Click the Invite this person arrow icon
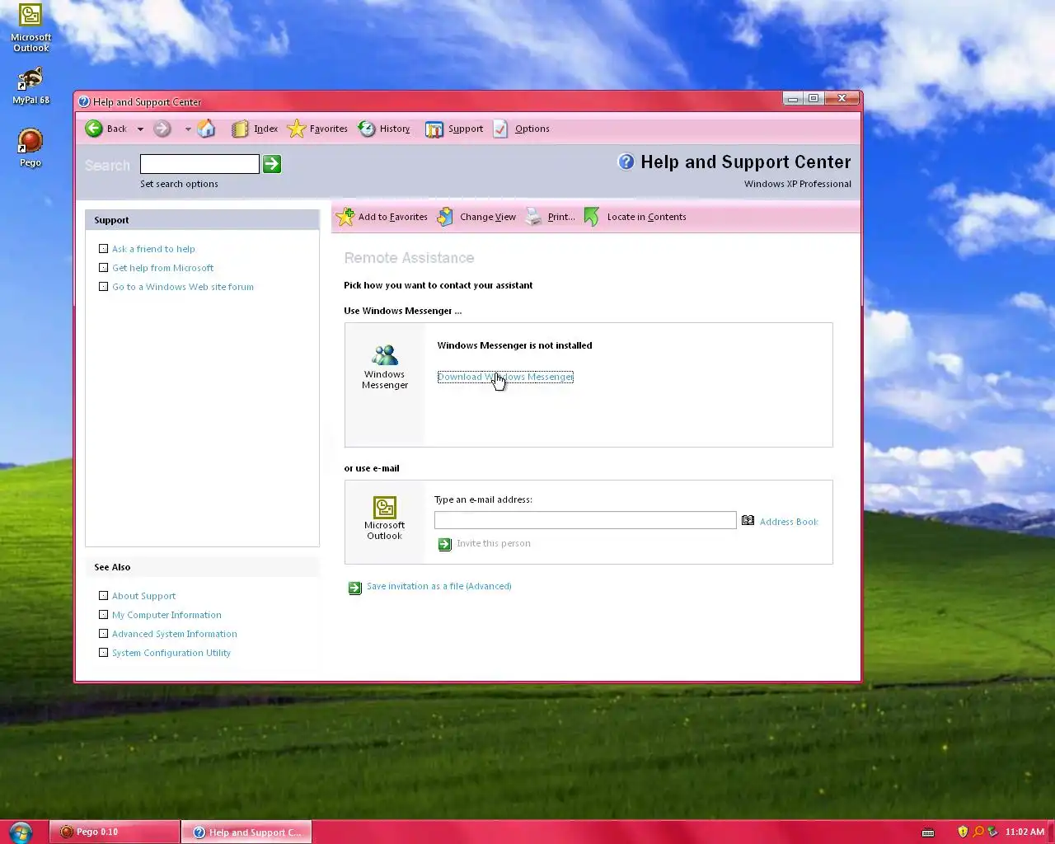1055x844 pixels. tap(445, 544)
